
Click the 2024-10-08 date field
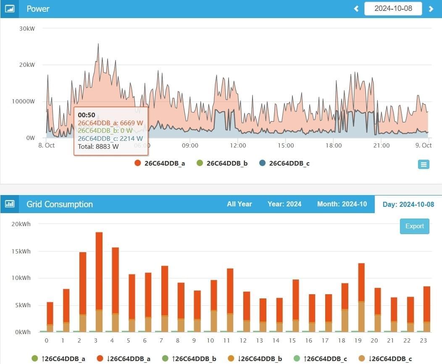pos(393,8)
